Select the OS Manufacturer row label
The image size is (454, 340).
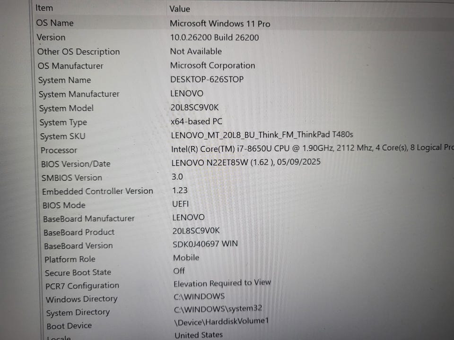[x=70, y=66]
